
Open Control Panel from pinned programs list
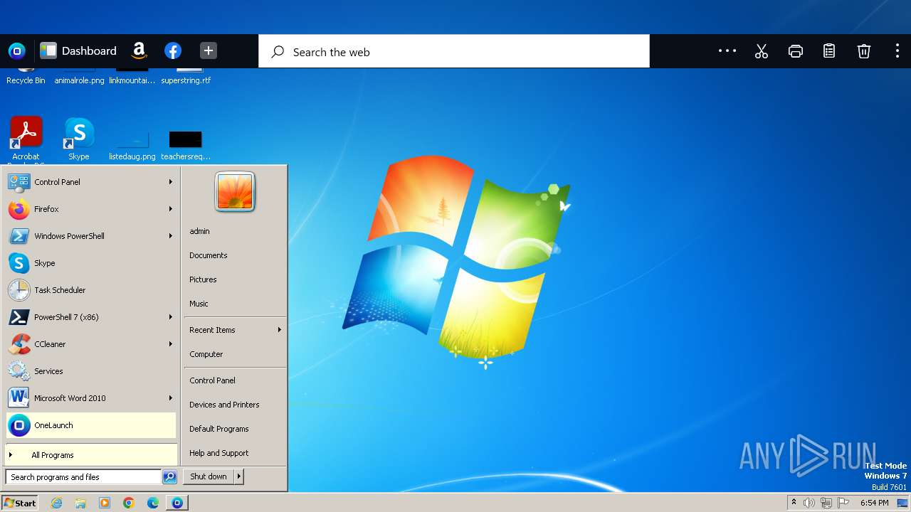tap(91, 182)
